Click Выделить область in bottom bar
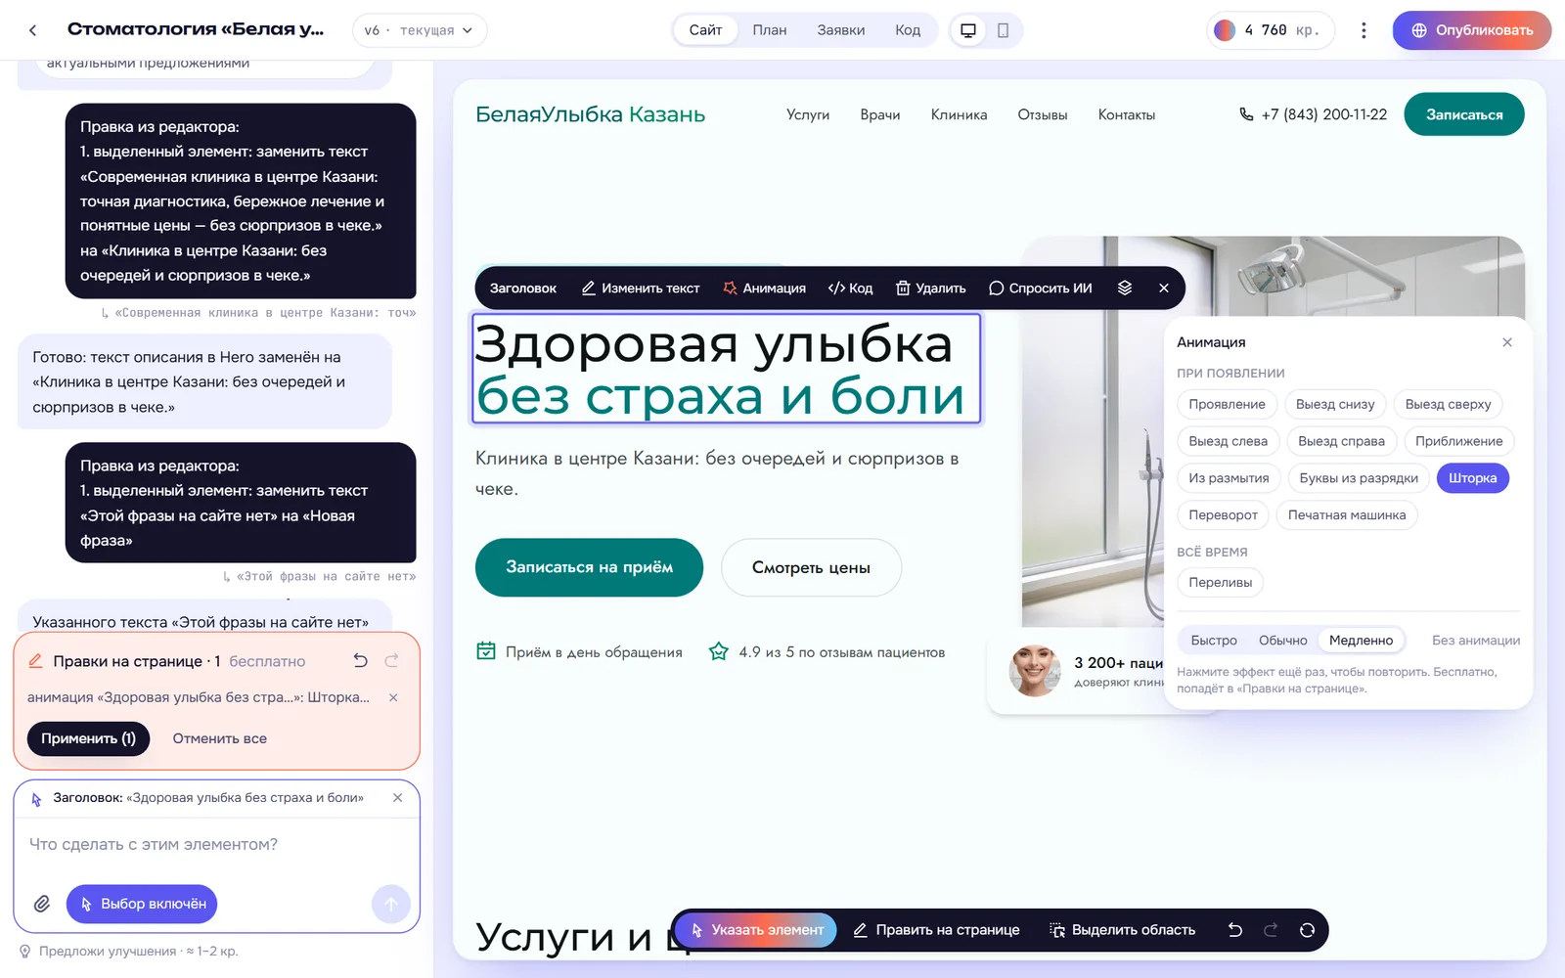This screenshot has width=1565, height=978. tap(1122, 930)
